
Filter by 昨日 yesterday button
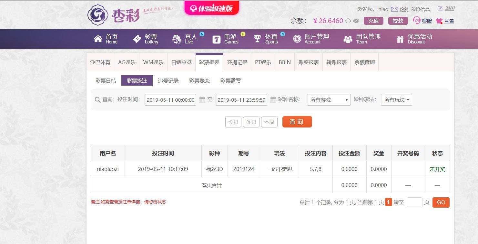251,122
